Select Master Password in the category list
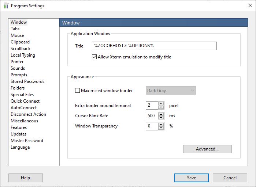256x187 pixels. 27,141
